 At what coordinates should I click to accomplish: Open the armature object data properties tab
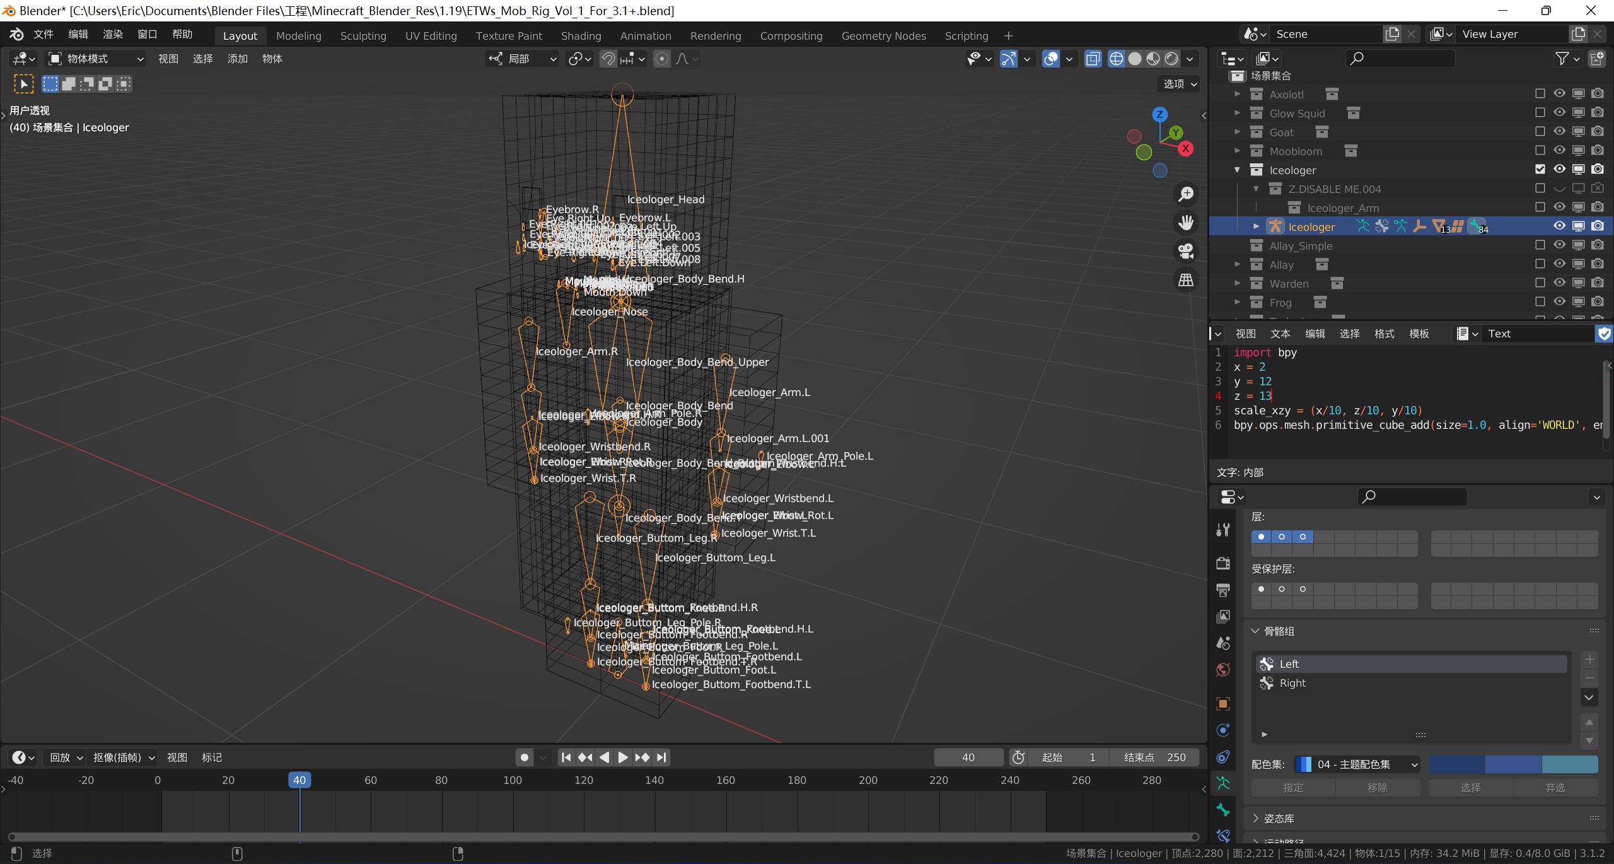pyautogui.click(x=1223, y=783)
